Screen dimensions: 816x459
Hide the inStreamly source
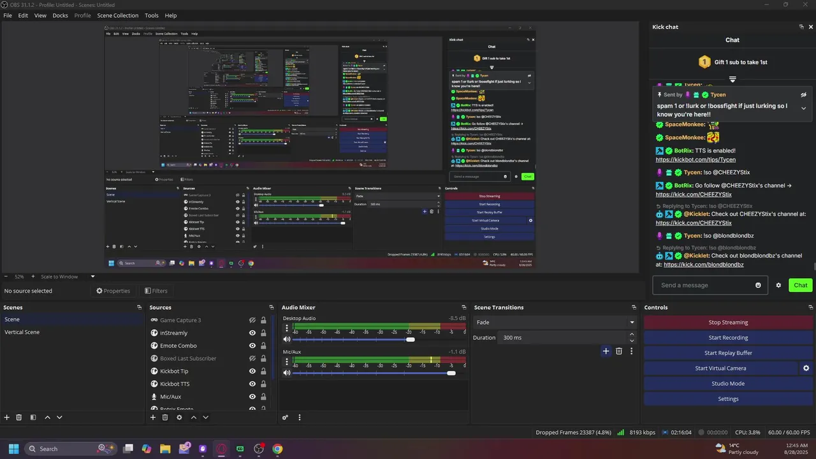(252, 333)
